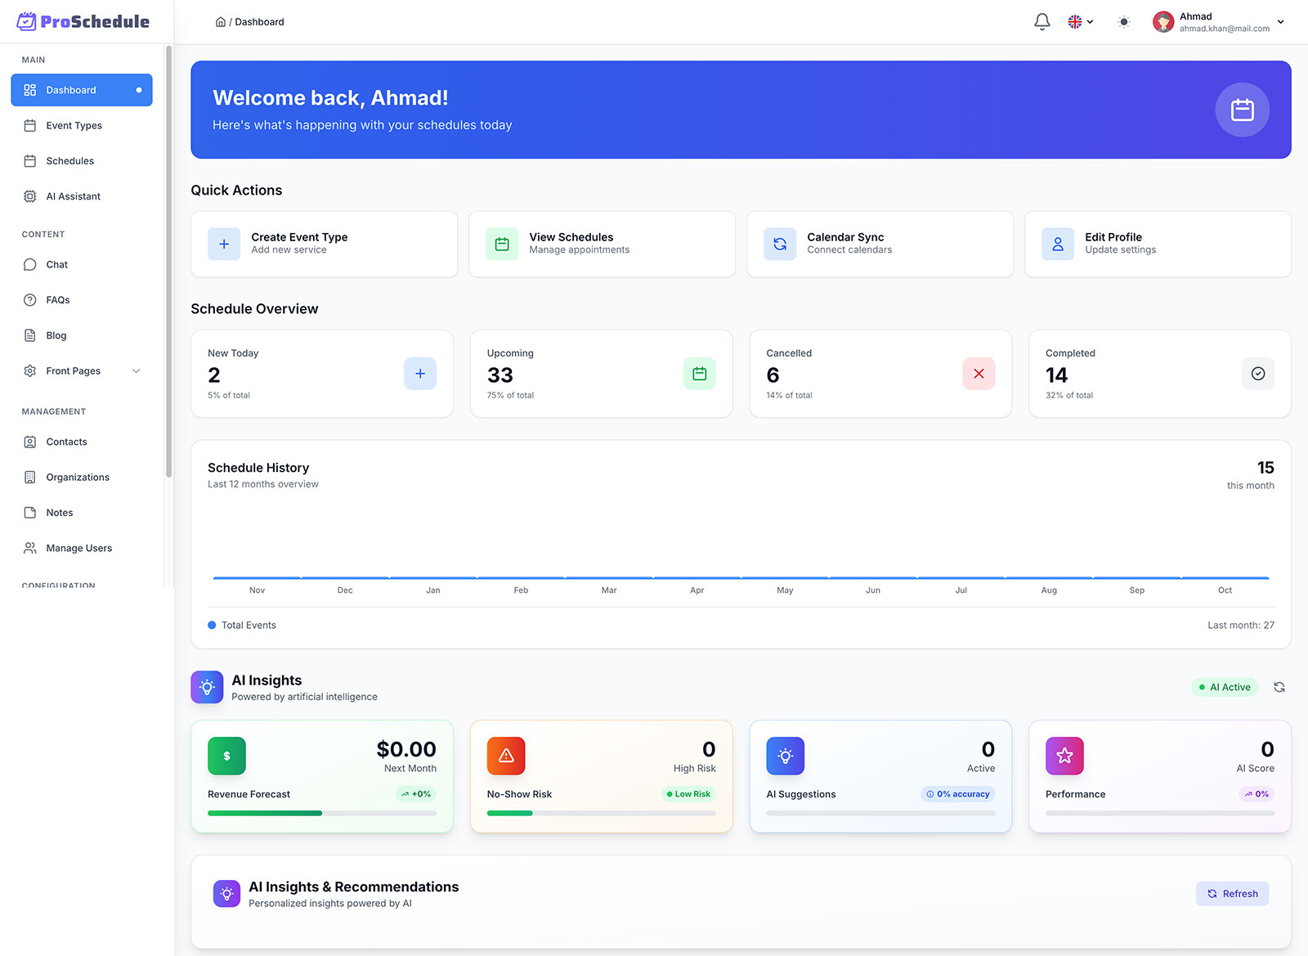Click the calendar icon in Upcoming card

700,374
